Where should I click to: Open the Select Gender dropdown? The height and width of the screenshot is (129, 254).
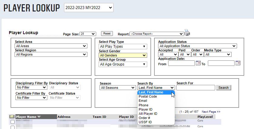coord(123,55)
